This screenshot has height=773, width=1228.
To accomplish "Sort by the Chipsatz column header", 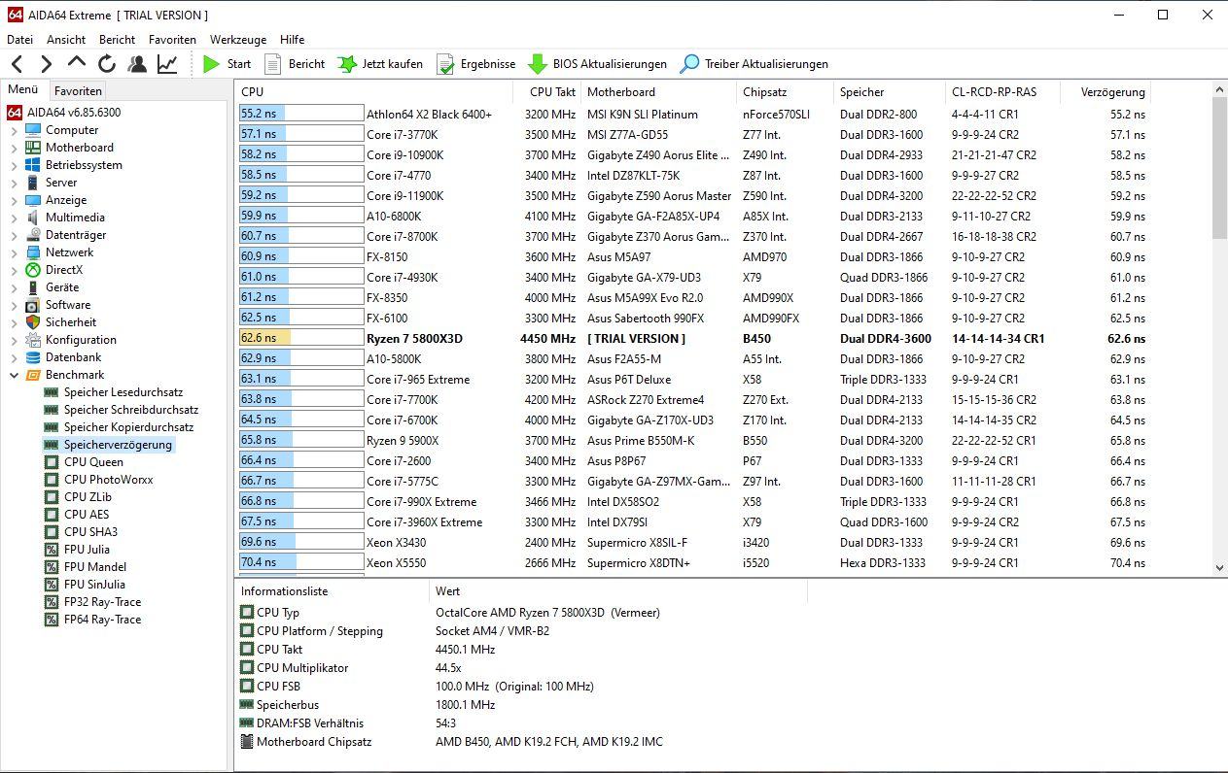I will click(786, 92).
